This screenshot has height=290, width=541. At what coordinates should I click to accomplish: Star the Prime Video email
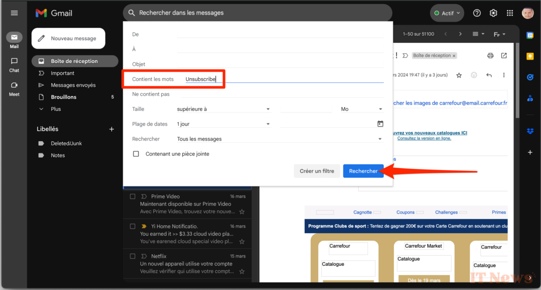[x=242, y=212]
